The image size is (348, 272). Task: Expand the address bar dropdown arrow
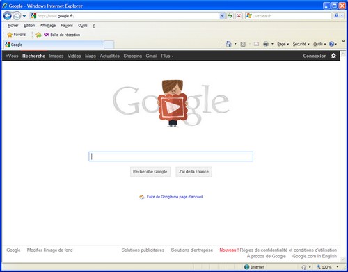tap(222, 16)
